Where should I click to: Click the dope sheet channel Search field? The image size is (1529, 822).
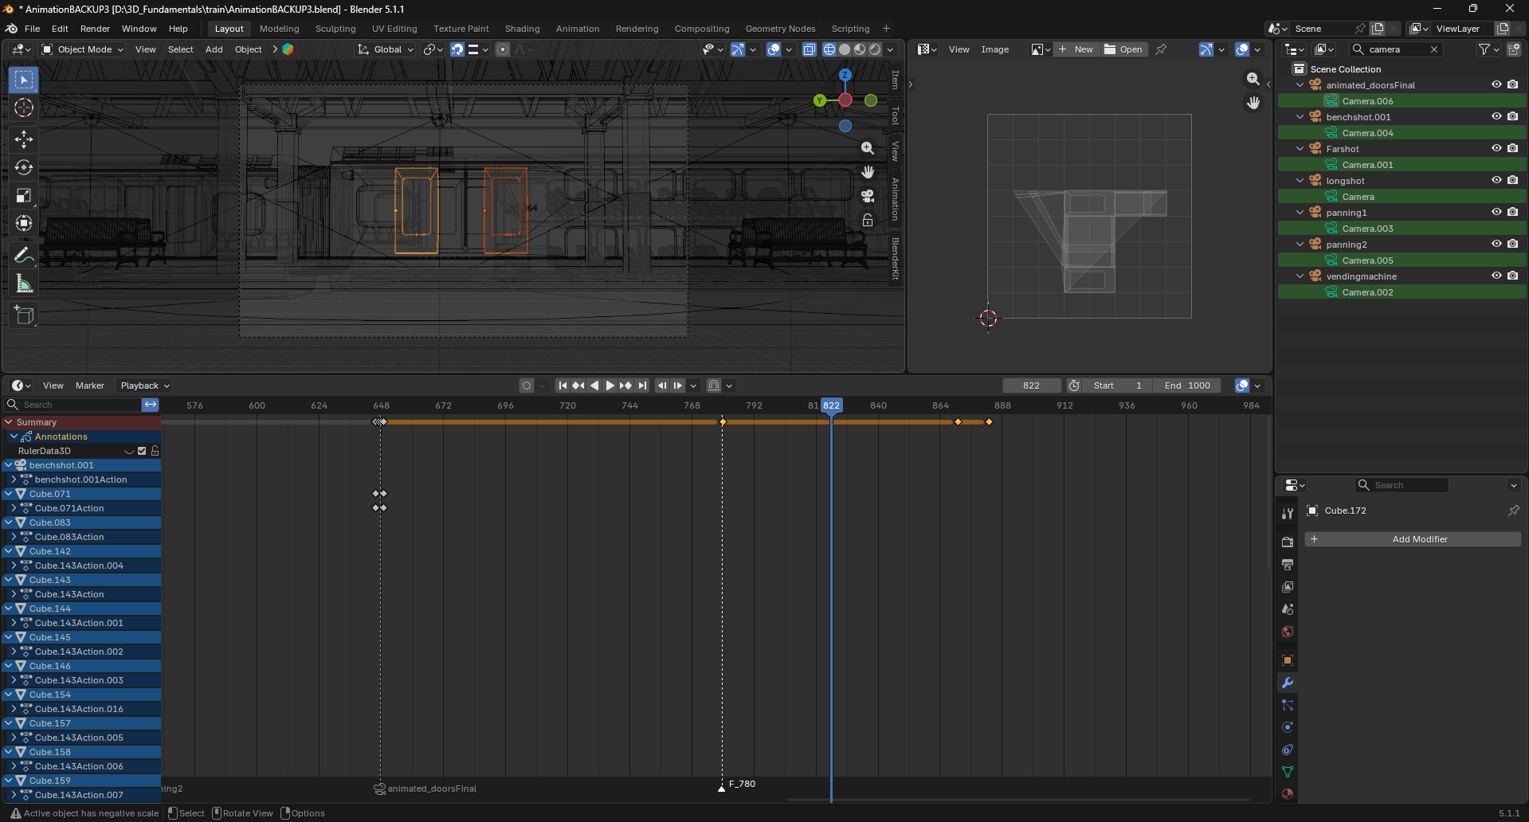click(73, 405)
